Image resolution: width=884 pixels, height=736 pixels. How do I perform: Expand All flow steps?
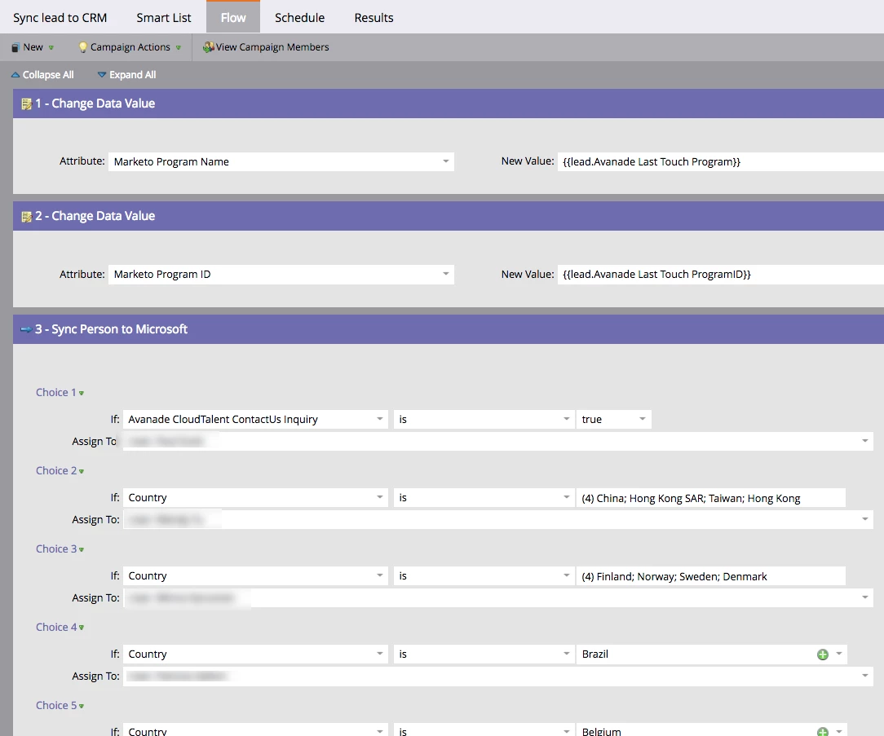(127, 75)
